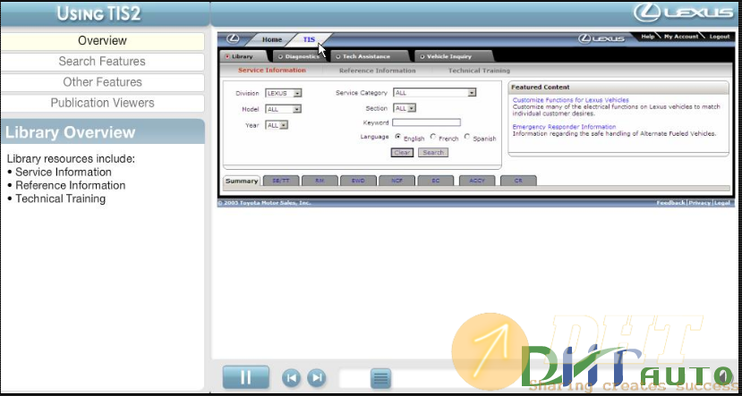
Task: Open Emergency Responder Information link
Action: [564, 127]
